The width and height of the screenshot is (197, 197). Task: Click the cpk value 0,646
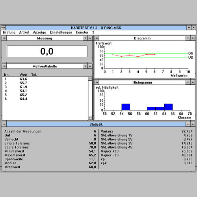[x=188, y=163]
